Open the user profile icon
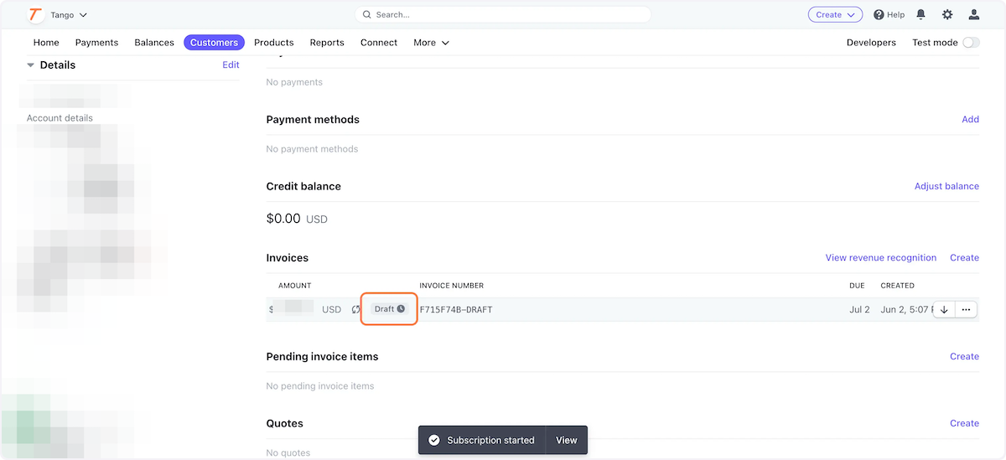The height and width of the screenshot is (460, 1006). tap(973, 14)
